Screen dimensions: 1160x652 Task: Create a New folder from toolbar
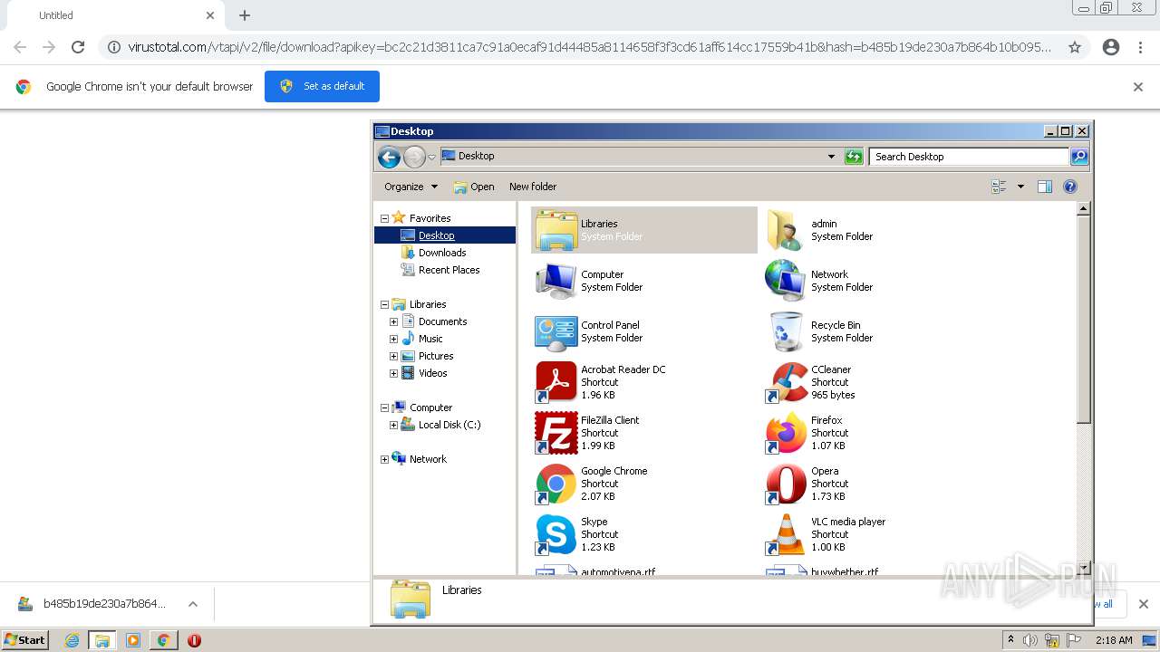[x=533, y=187]
